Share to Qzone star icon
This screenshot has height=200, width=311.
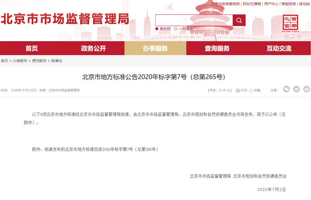(307, 89)
